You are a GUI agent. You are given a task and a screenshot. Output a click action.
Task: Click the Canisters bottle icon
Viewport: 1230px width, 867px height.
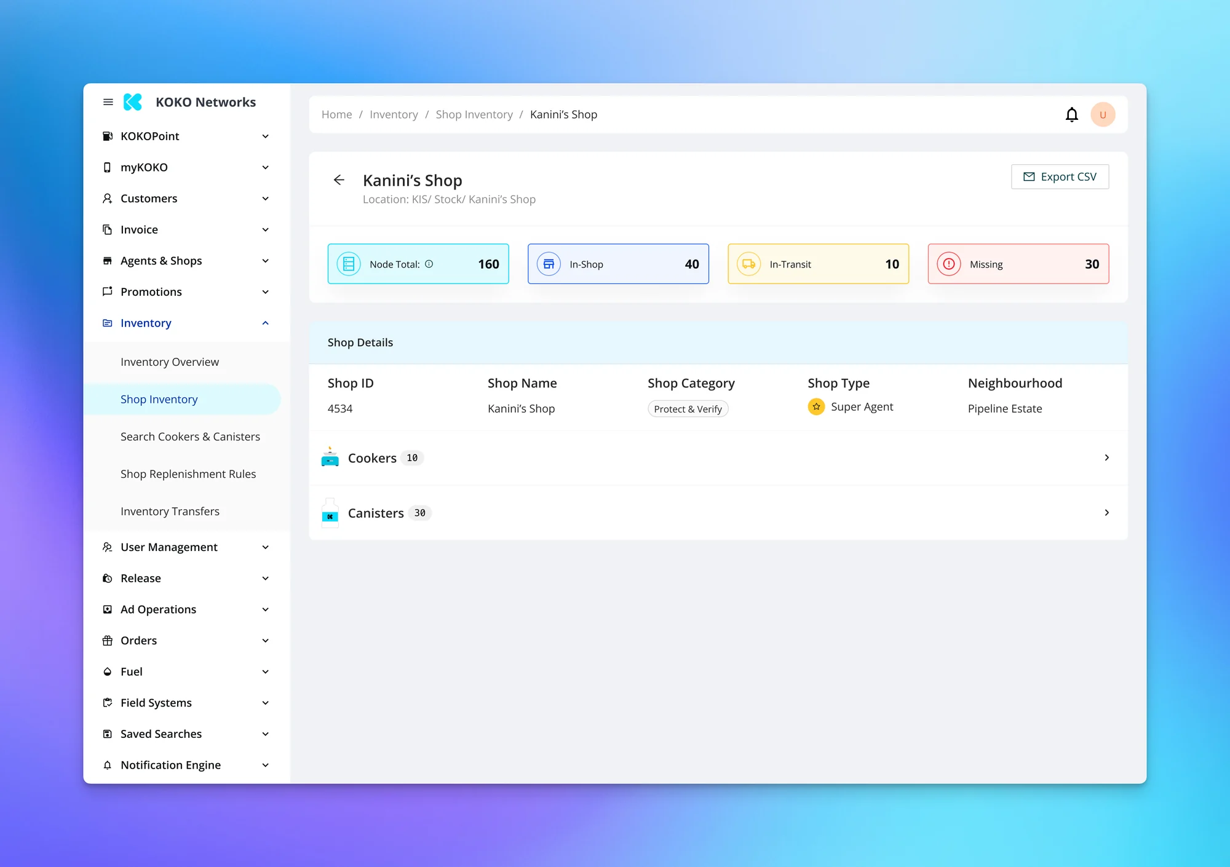330,513
